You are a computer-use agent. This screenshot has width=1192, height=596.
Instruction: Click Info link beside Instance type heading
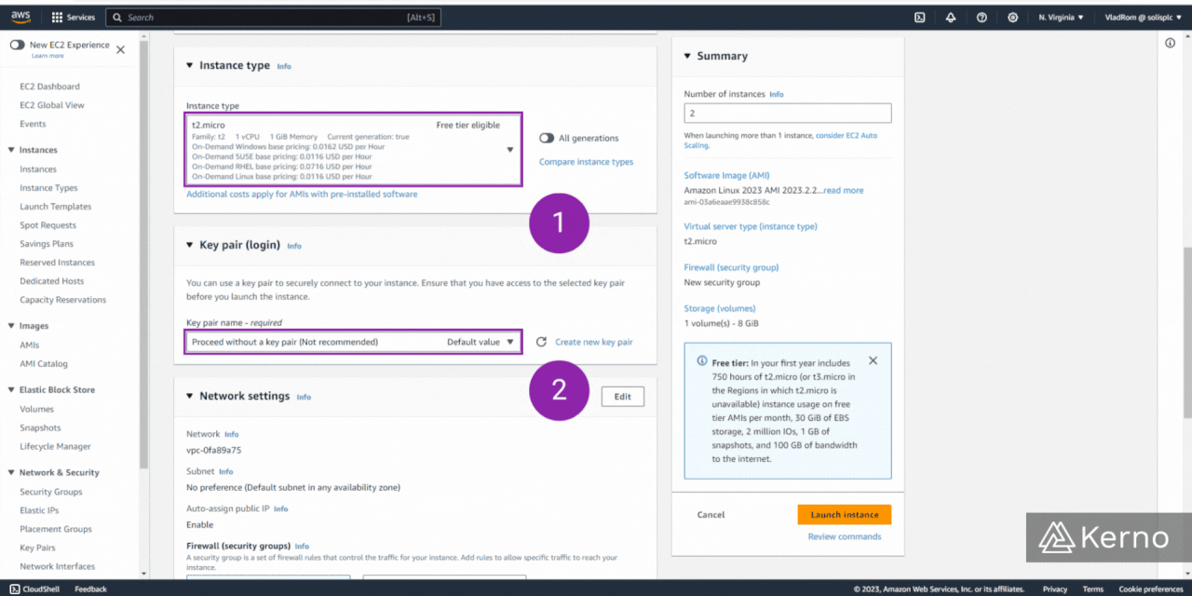284,66
